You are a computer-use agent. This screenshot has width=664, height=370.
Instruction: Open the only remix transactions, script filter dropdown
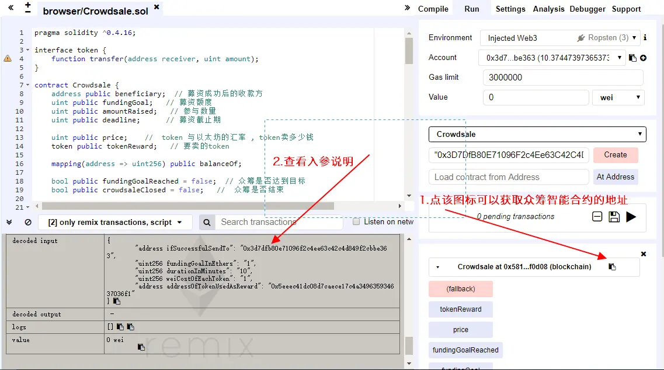115,222
